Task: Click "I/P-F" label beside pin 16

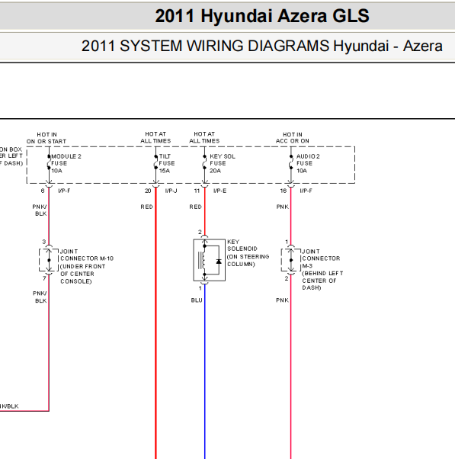Action: tap(306, 191)
